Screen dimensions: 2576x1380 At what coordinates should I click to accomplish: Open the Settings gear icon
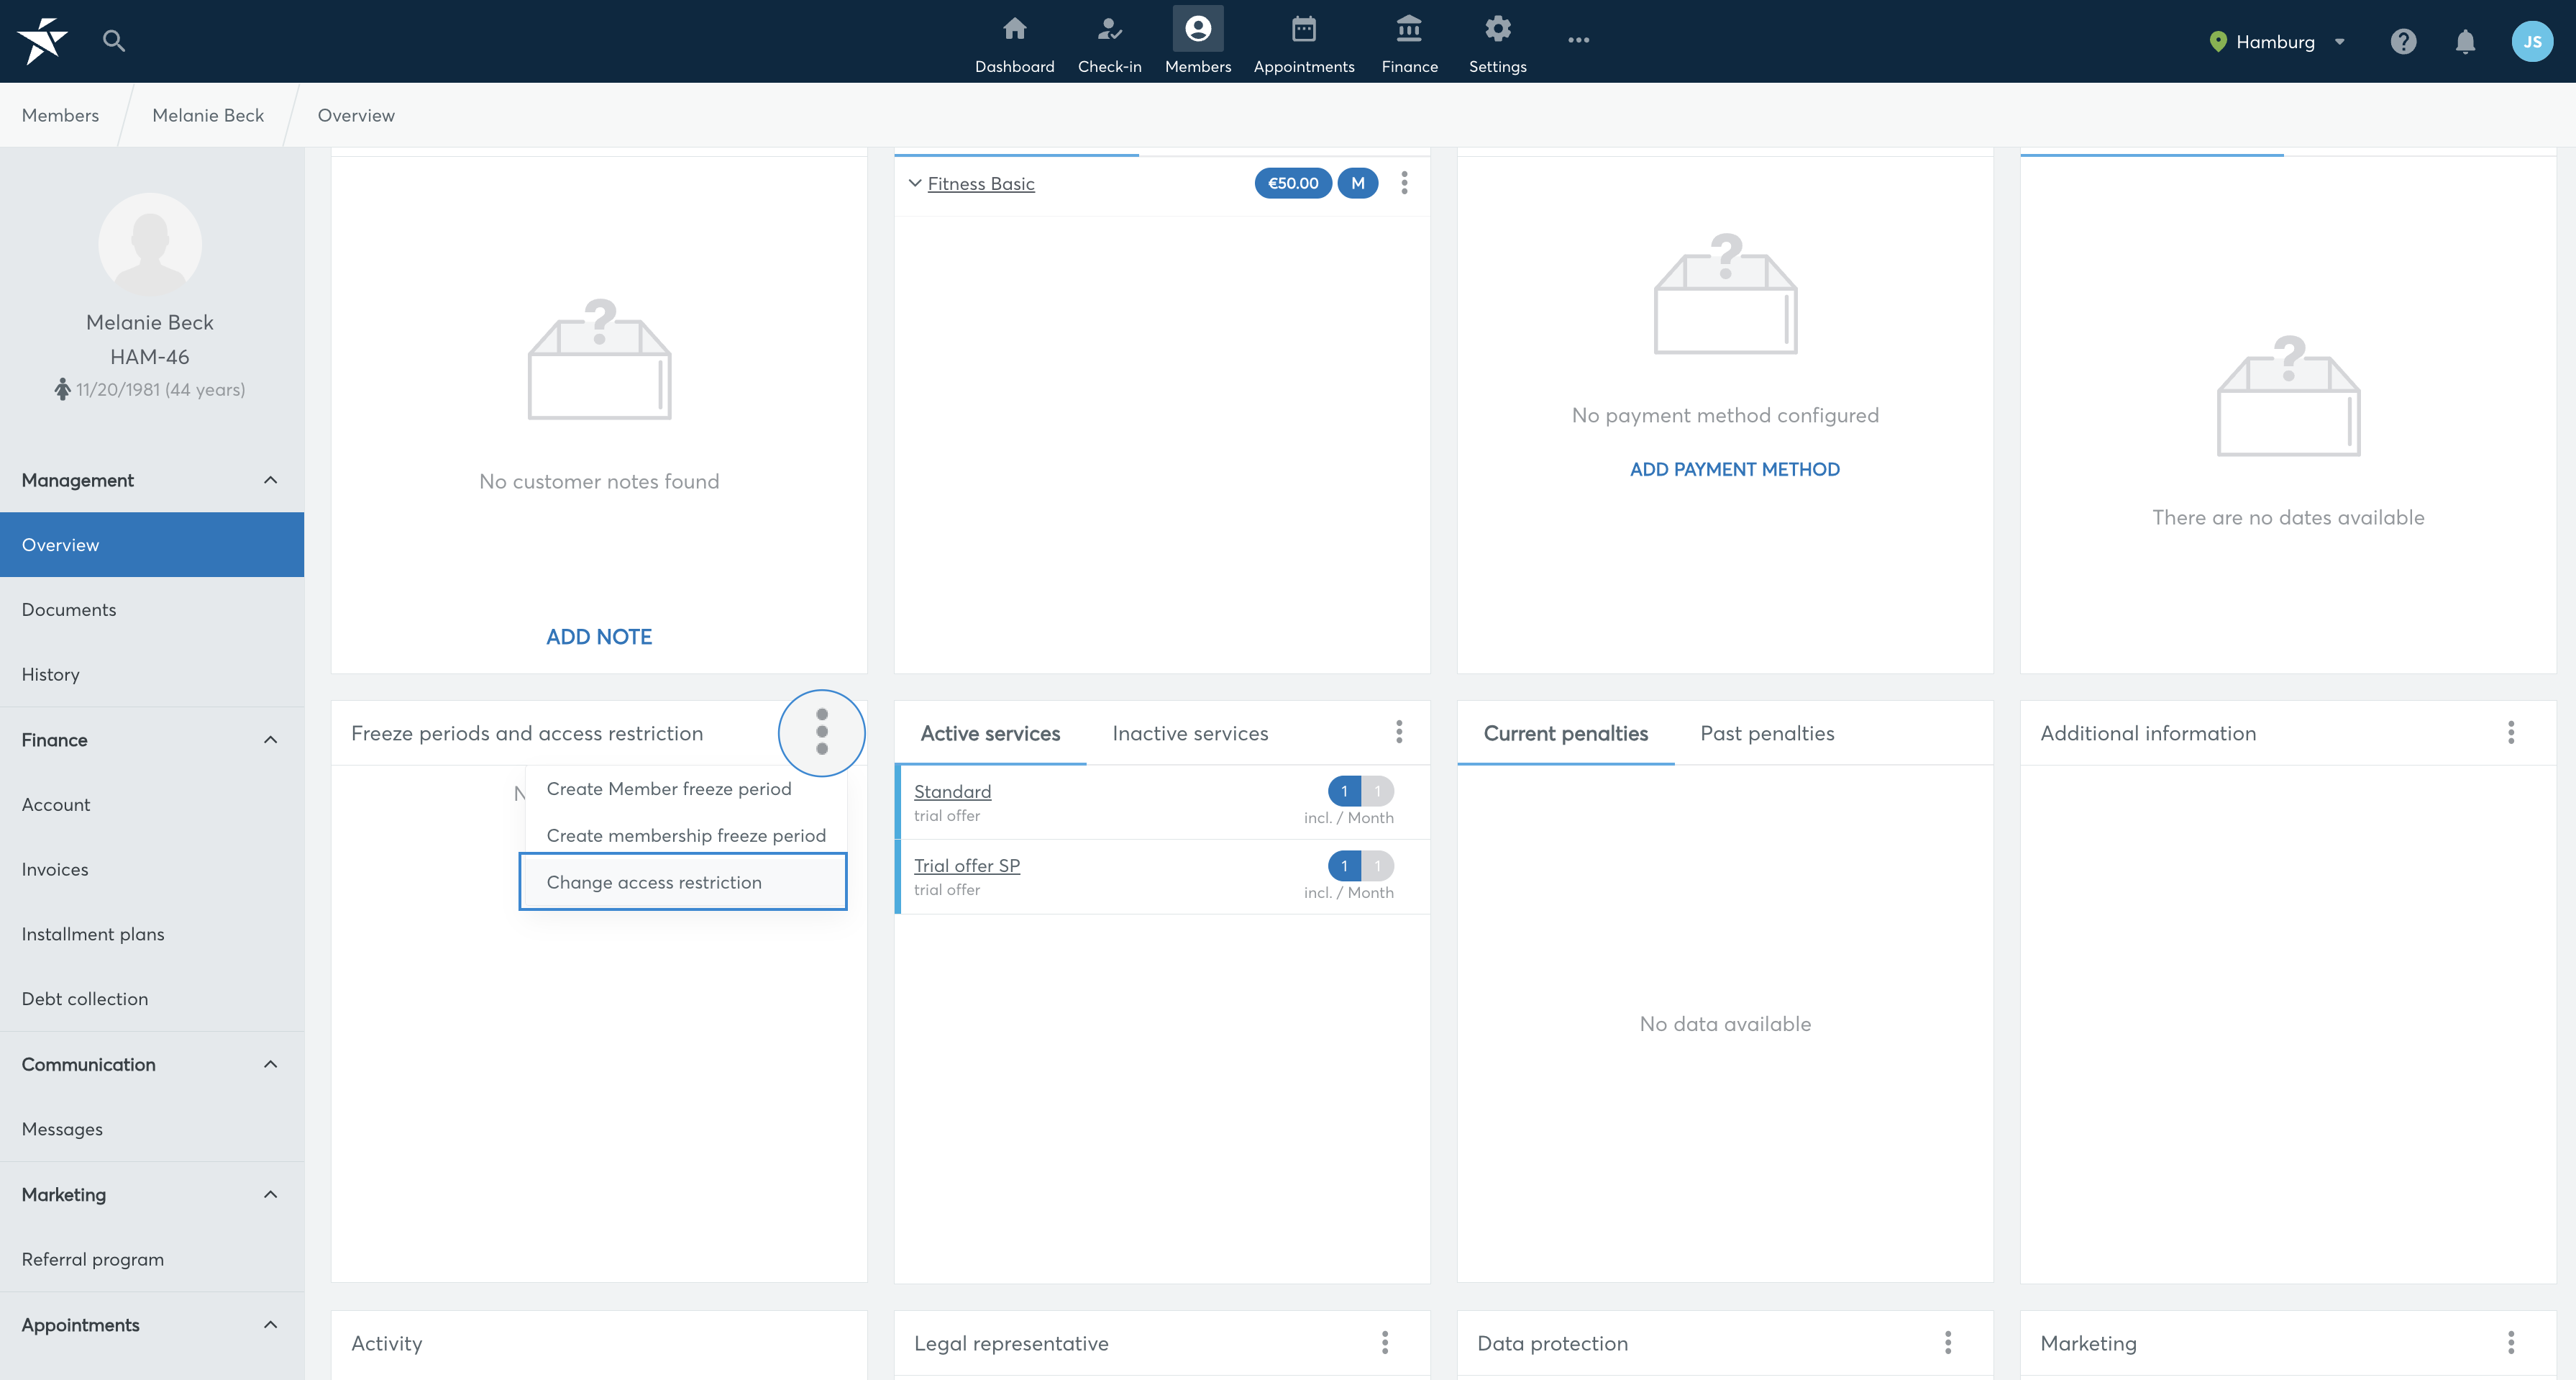pyautogui.click(x=1497, y=29)
